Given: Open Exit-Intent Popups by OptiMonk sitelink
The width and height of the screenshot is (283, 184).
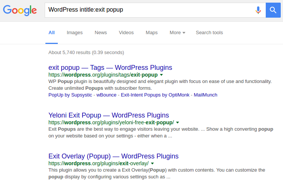Looking at the screenshot, I should pyautogui.click(x=155, y=95).
